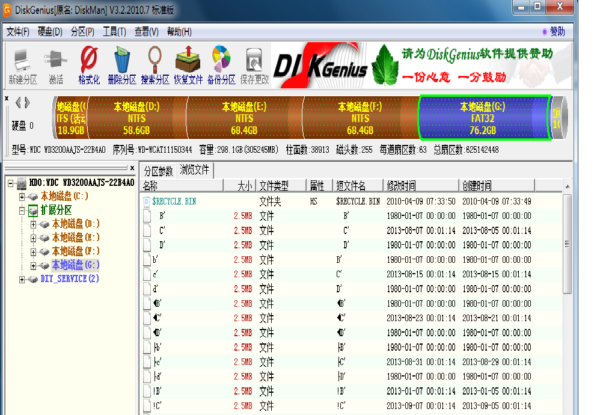Select 本地磁盘(F:) label in the tree
The image size is (606, 415).
coord(76,252)
